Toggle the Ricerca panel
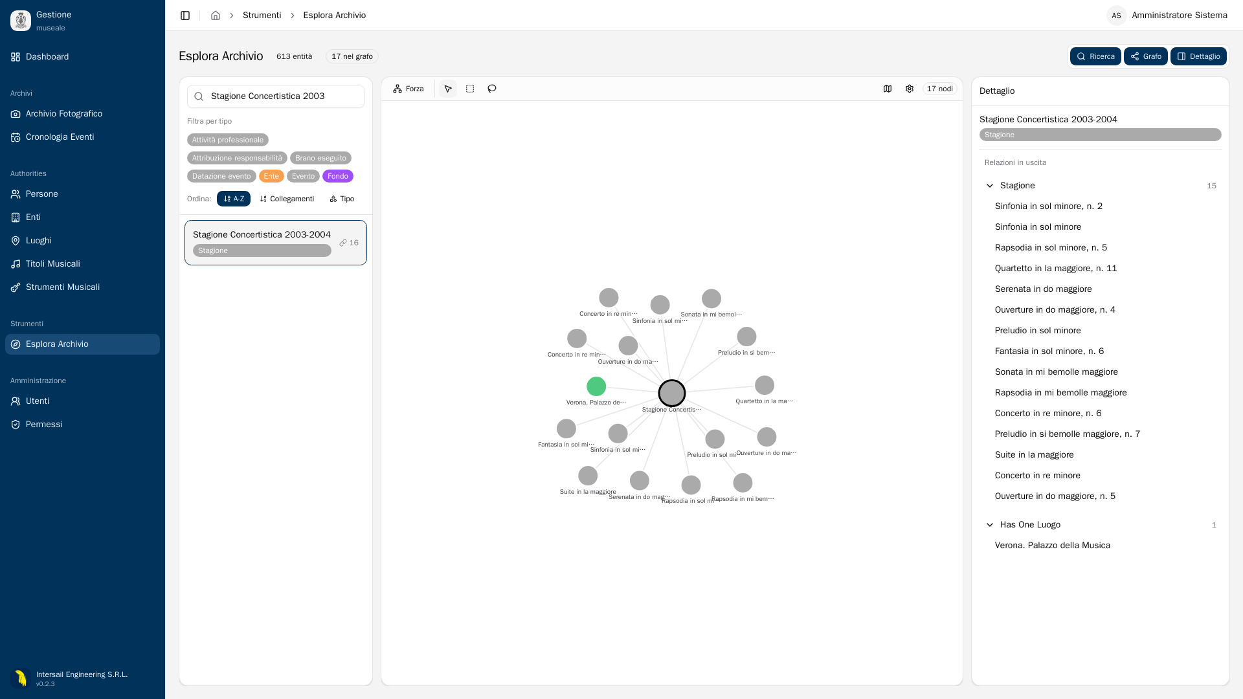Viewport: 1243px width, 699px height. click(x=1095, y=56)
